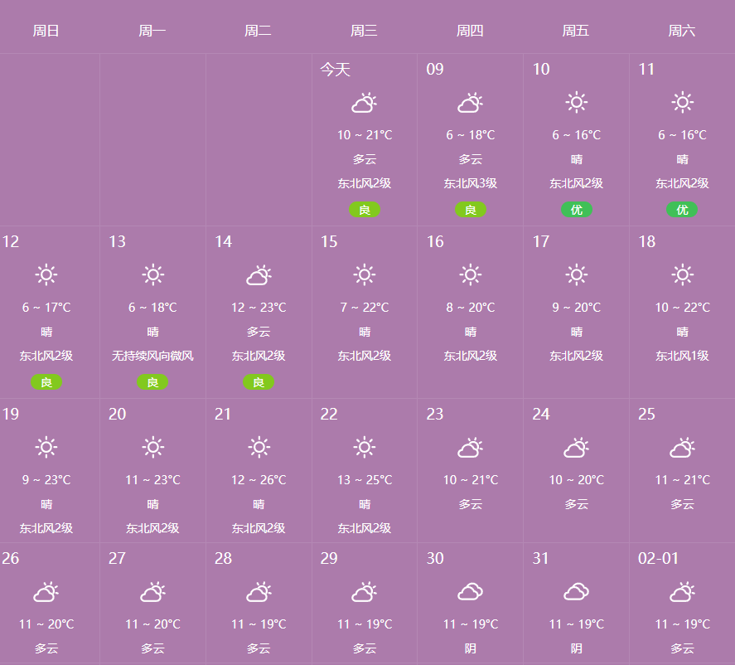Select the 周六 column header
The width and height of the screenshot is (735, 665).
point(682,31)
